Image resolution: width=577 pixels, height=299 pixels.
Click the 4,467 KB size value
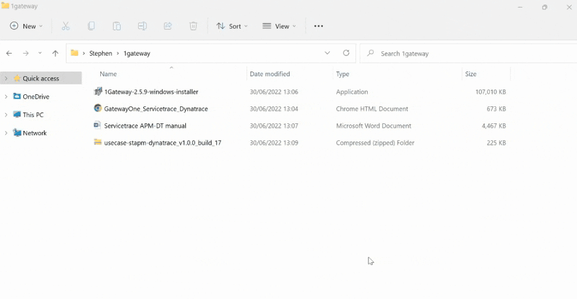pos(494,126)
